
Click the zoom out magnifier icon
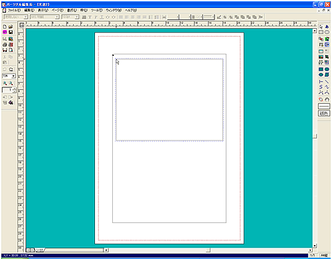click(11, 83)
